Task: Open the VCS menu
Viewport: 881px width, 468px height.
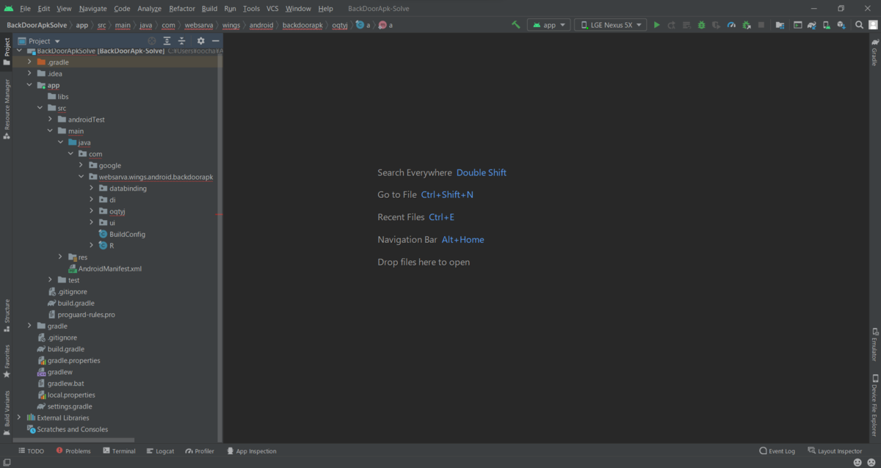Action: [x=272, y=9]
